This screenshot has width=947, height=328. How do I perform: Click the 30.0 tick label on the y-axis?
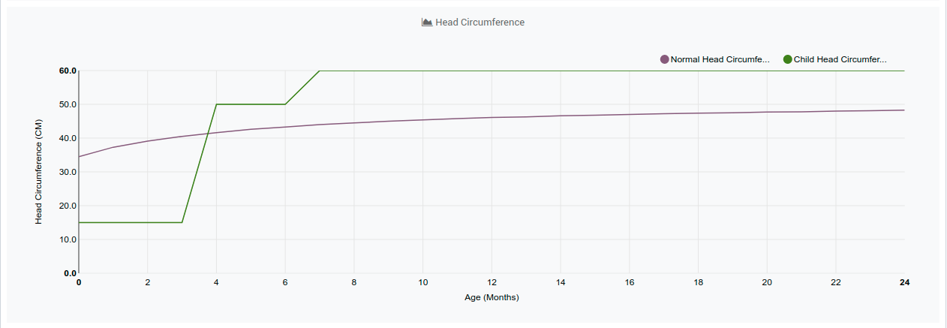click(68, 172)
